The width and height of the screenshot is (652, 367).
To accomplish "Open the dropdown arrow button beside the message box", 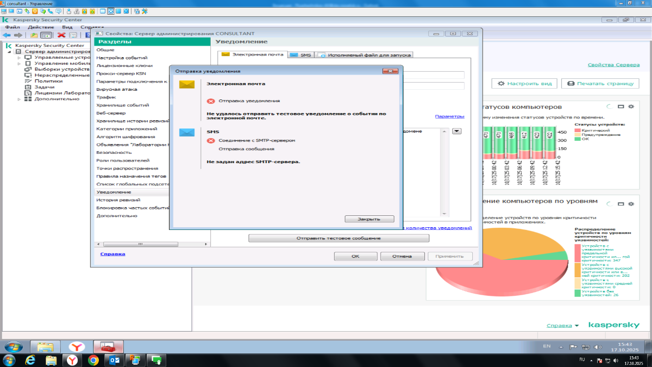I will tap(456, 131).
